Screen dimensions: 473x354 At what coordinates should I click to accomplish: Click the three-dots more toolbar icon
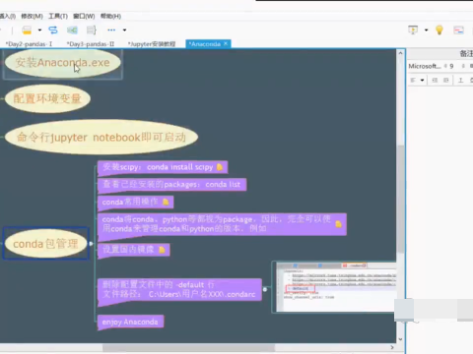(111, 30)
